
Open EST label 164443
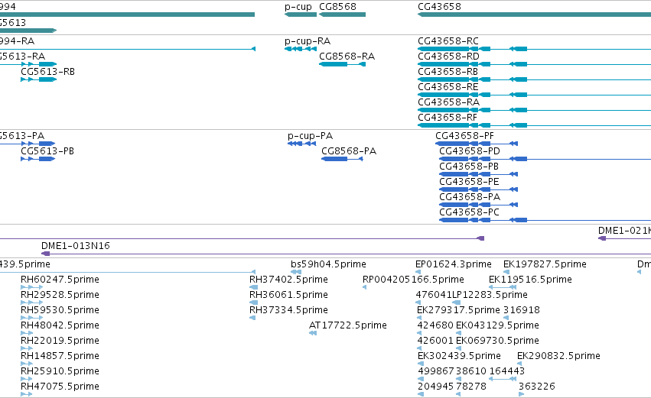coord(507,371)
